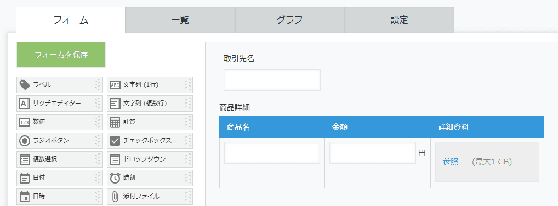This screenshot has width=558, height=206.
Task: Choose the 日時 datetime icon
Action: tap(25, 196)
